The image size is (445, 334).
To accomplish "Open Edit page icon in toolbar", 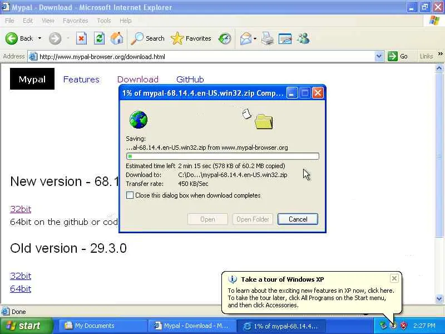I will pyautogui.click(x=285, y=38).
